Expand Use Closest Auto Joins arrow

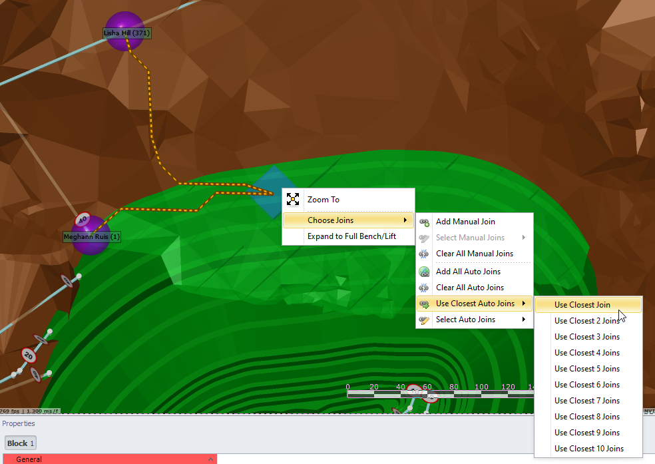(x=524, y=304)
